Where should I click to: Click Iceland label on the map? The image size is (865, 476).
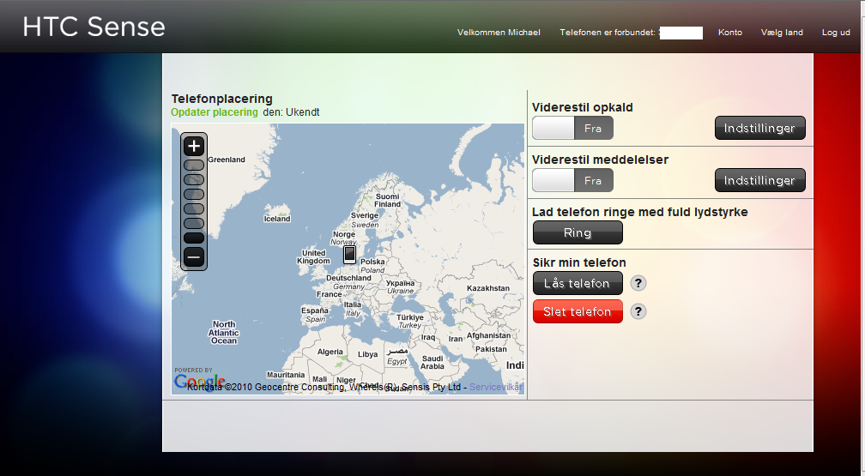click(x=277, y=219)
